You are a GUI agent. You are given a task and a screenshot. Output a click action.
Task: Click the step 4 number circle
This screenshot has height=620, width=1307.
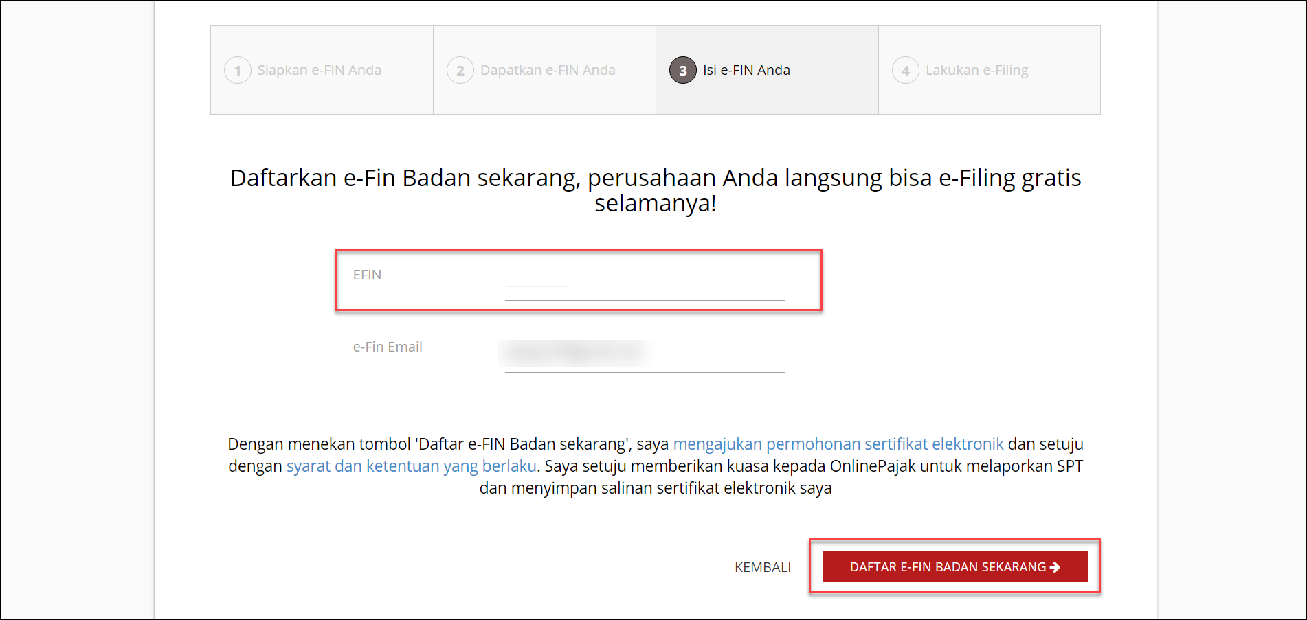click(905, 70)
